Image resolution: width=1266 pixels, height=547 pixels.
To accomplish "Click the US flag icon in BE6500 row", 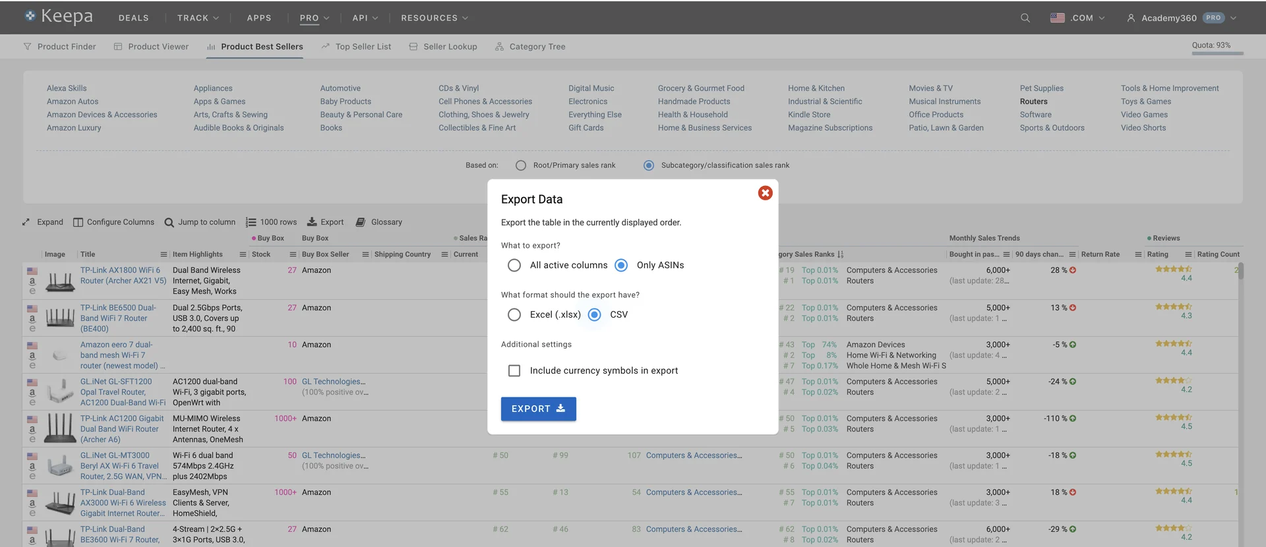I will [32, 308].
